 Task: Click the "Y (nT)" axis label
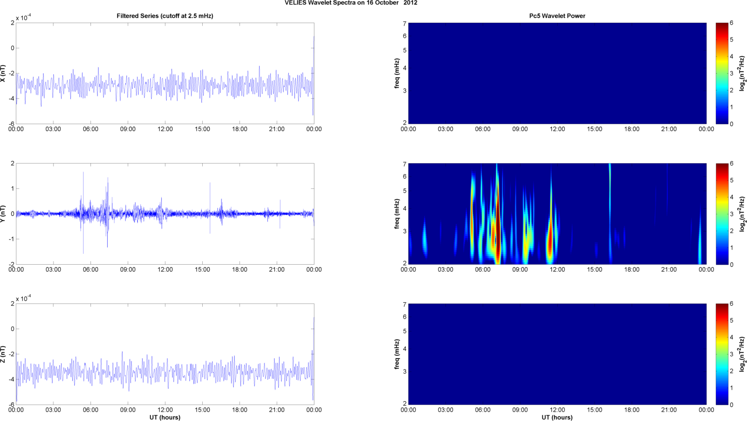pyautogui.click(x=3, y=214)
